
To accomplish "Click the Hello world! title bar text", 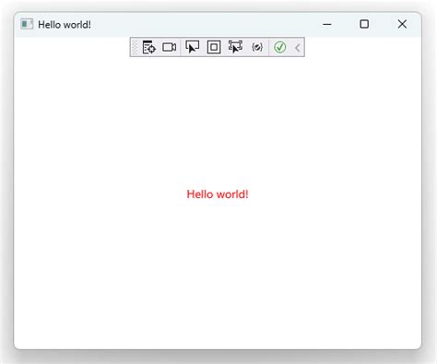I will (65, 25).
